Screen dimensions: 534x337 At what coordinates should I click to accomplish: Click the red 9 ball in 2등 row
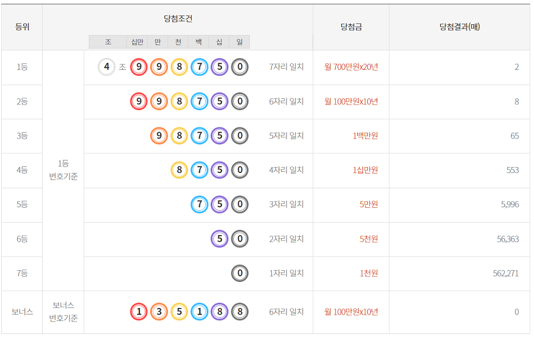click(139, 101)
